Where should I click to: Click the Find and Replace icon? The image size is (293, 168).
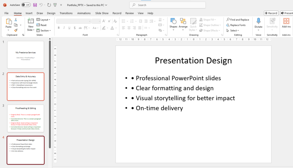pyautogui.click(x=228, y=19)
